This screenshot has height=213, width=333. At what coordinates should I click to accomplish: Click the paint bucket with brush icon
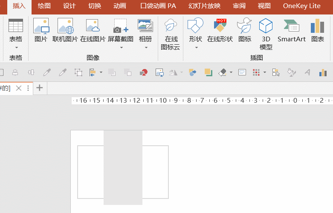(x=292, y=72)
